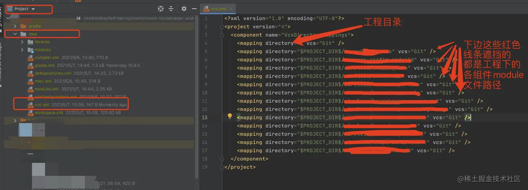
Task: Select gradle.xml in project tree
Action: [x=44, y=66]
